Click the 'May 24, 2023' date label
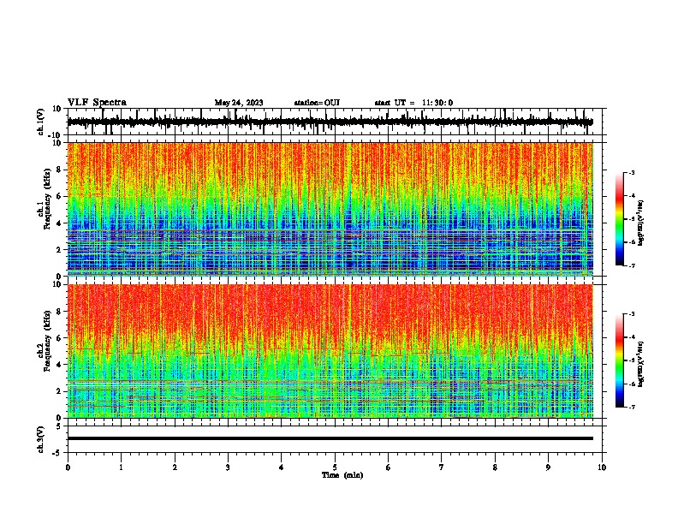 239,103
